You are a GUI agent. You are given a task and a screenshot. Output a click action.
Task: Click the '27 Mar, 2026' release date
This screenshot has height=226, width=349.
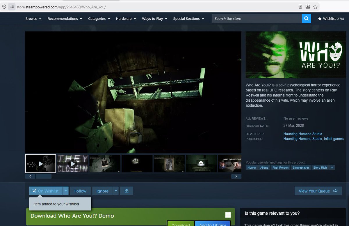point(294,126)
